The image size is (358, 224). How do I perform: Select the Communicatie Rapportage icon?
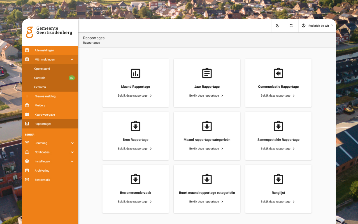click(x=278, y=73)
